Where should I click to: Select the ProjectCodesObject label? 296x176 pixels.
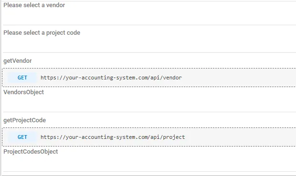tap(31, 152)
